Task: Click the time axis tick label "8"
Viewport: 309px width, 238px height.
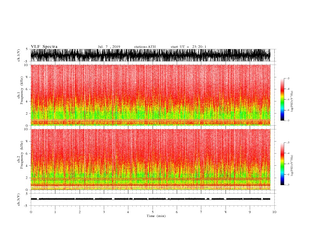Action: tap(226, 212)
